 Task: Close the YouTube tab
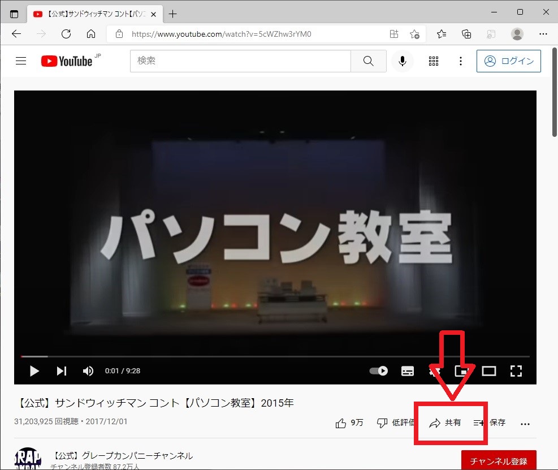point(153,14)
